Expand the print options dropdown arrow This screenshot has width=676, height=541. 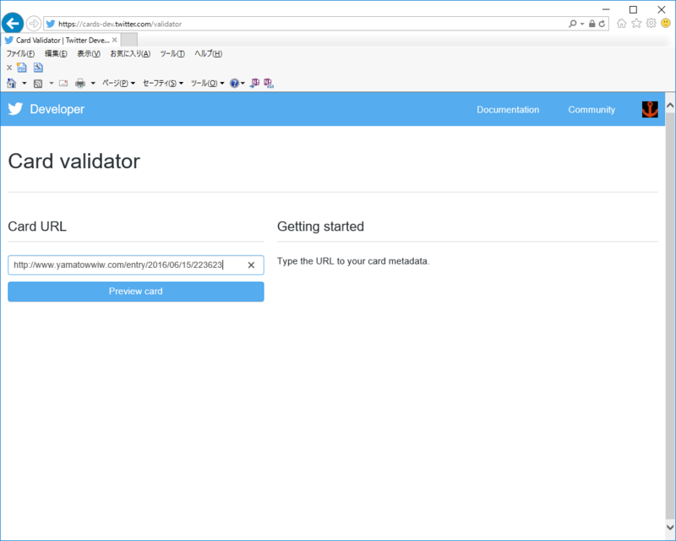click(93, 84)
